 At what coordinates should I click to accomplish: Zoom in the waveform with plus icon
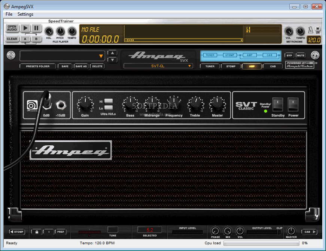pos(130,40)
